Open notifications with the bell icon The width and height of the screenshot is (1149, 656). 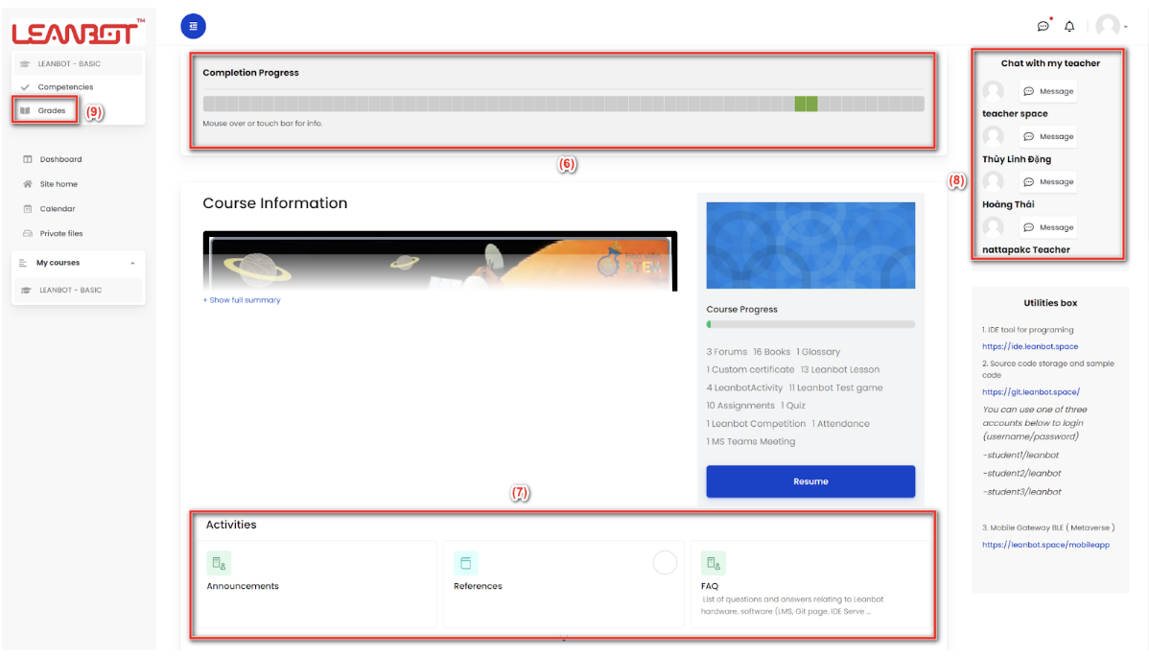pos(1068,26)
